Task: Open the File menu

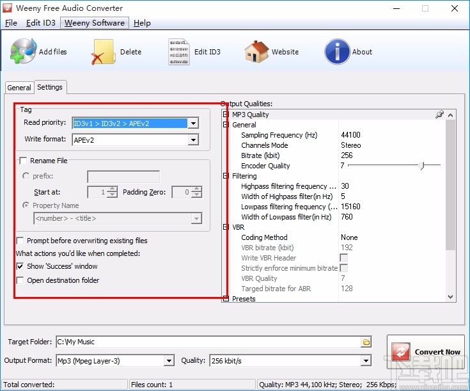Action: [x=11, y=23]
